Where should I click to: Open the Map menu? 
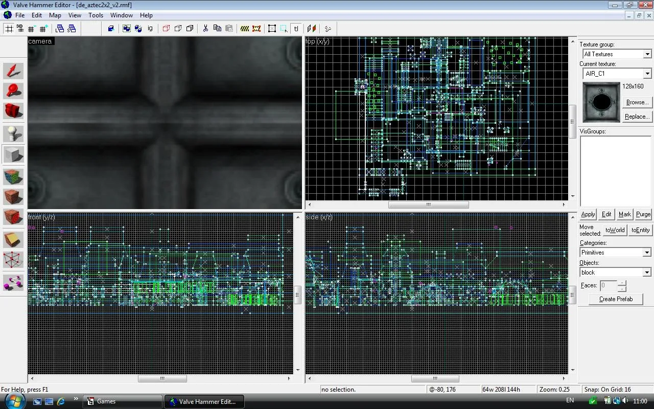[55, 15]
